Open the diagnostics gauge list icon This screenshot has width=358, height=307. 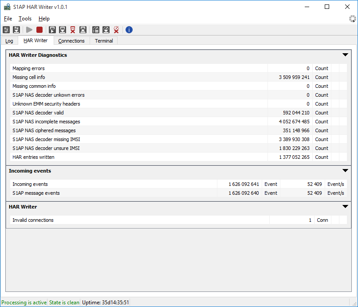tap(96, 30)
